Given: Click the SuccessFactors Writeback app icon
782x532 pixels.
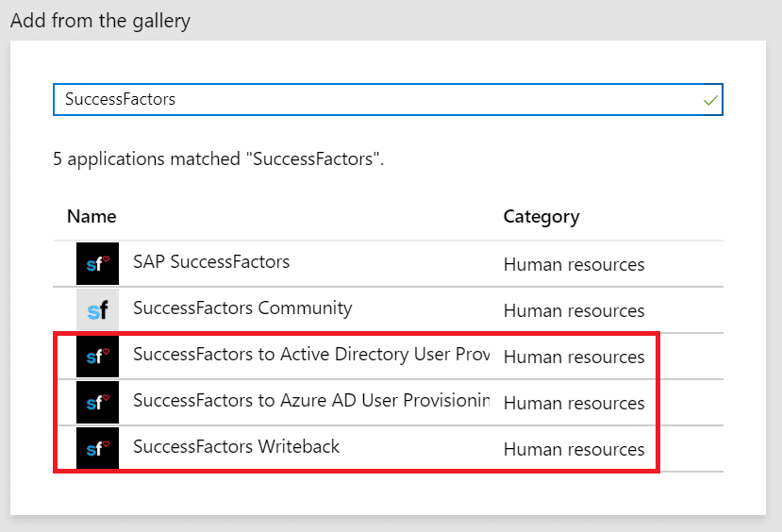Looking at the screenshot, I should pos(97,448).
